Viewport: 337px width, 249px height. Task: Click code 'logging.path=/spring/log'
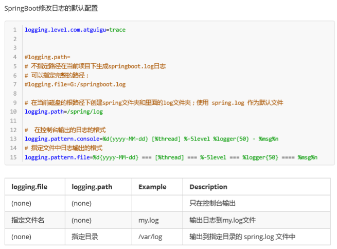click(64, 112)
